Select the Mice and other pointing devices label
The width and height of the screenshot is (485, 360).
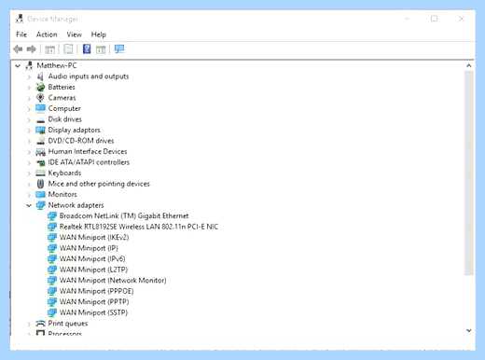tap(99, 184)
